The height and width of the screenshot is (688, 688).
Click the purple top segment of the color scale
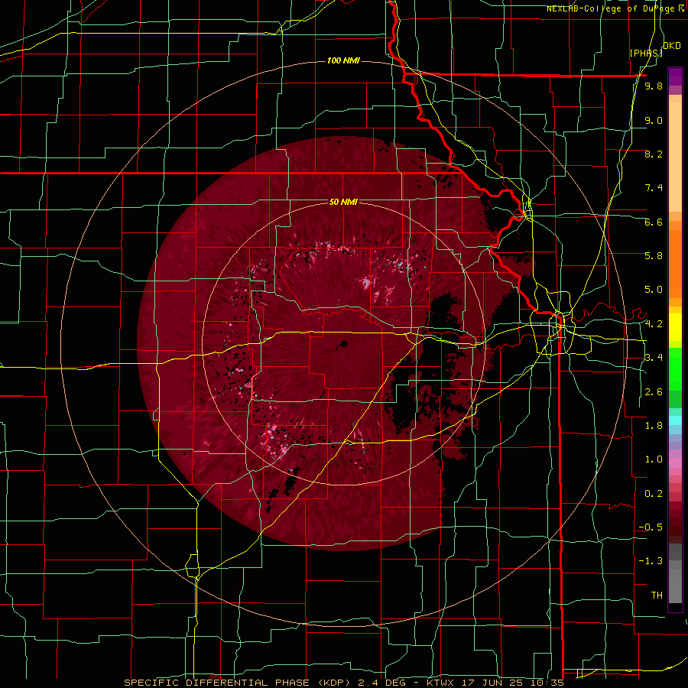tap(675, 76)
